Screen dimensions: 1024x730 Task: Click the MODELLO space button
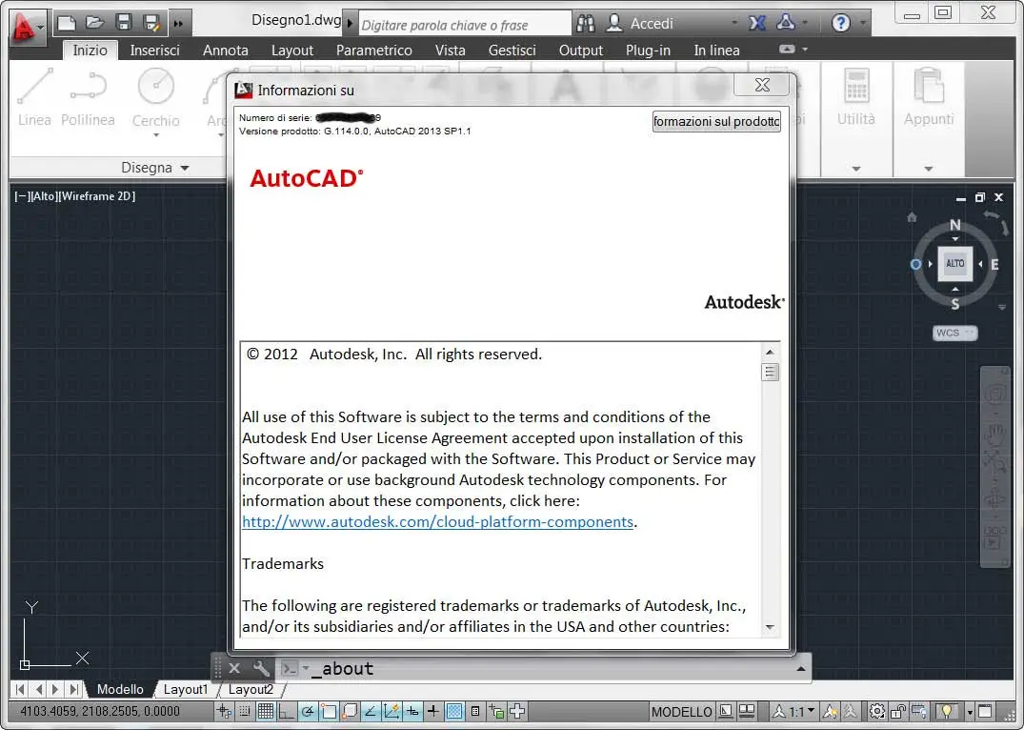[x=682, y=712]
